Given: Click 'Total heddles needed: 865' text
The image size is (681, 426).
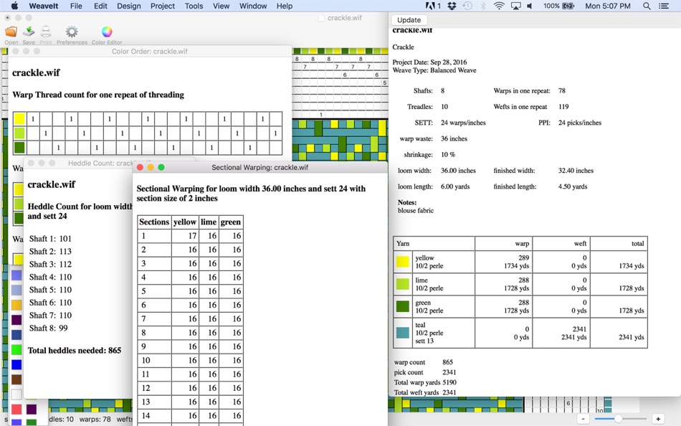Looking at the screenshot, I should tap(75, 351).
